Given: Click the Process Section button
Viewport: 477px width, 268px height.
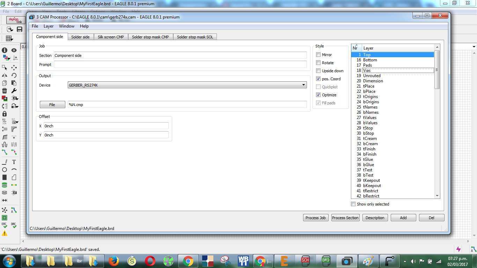Looking at the screenshot, I should coord(345,218).
